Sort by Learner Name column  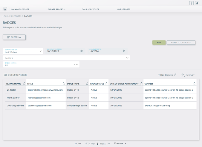[24, 84]
